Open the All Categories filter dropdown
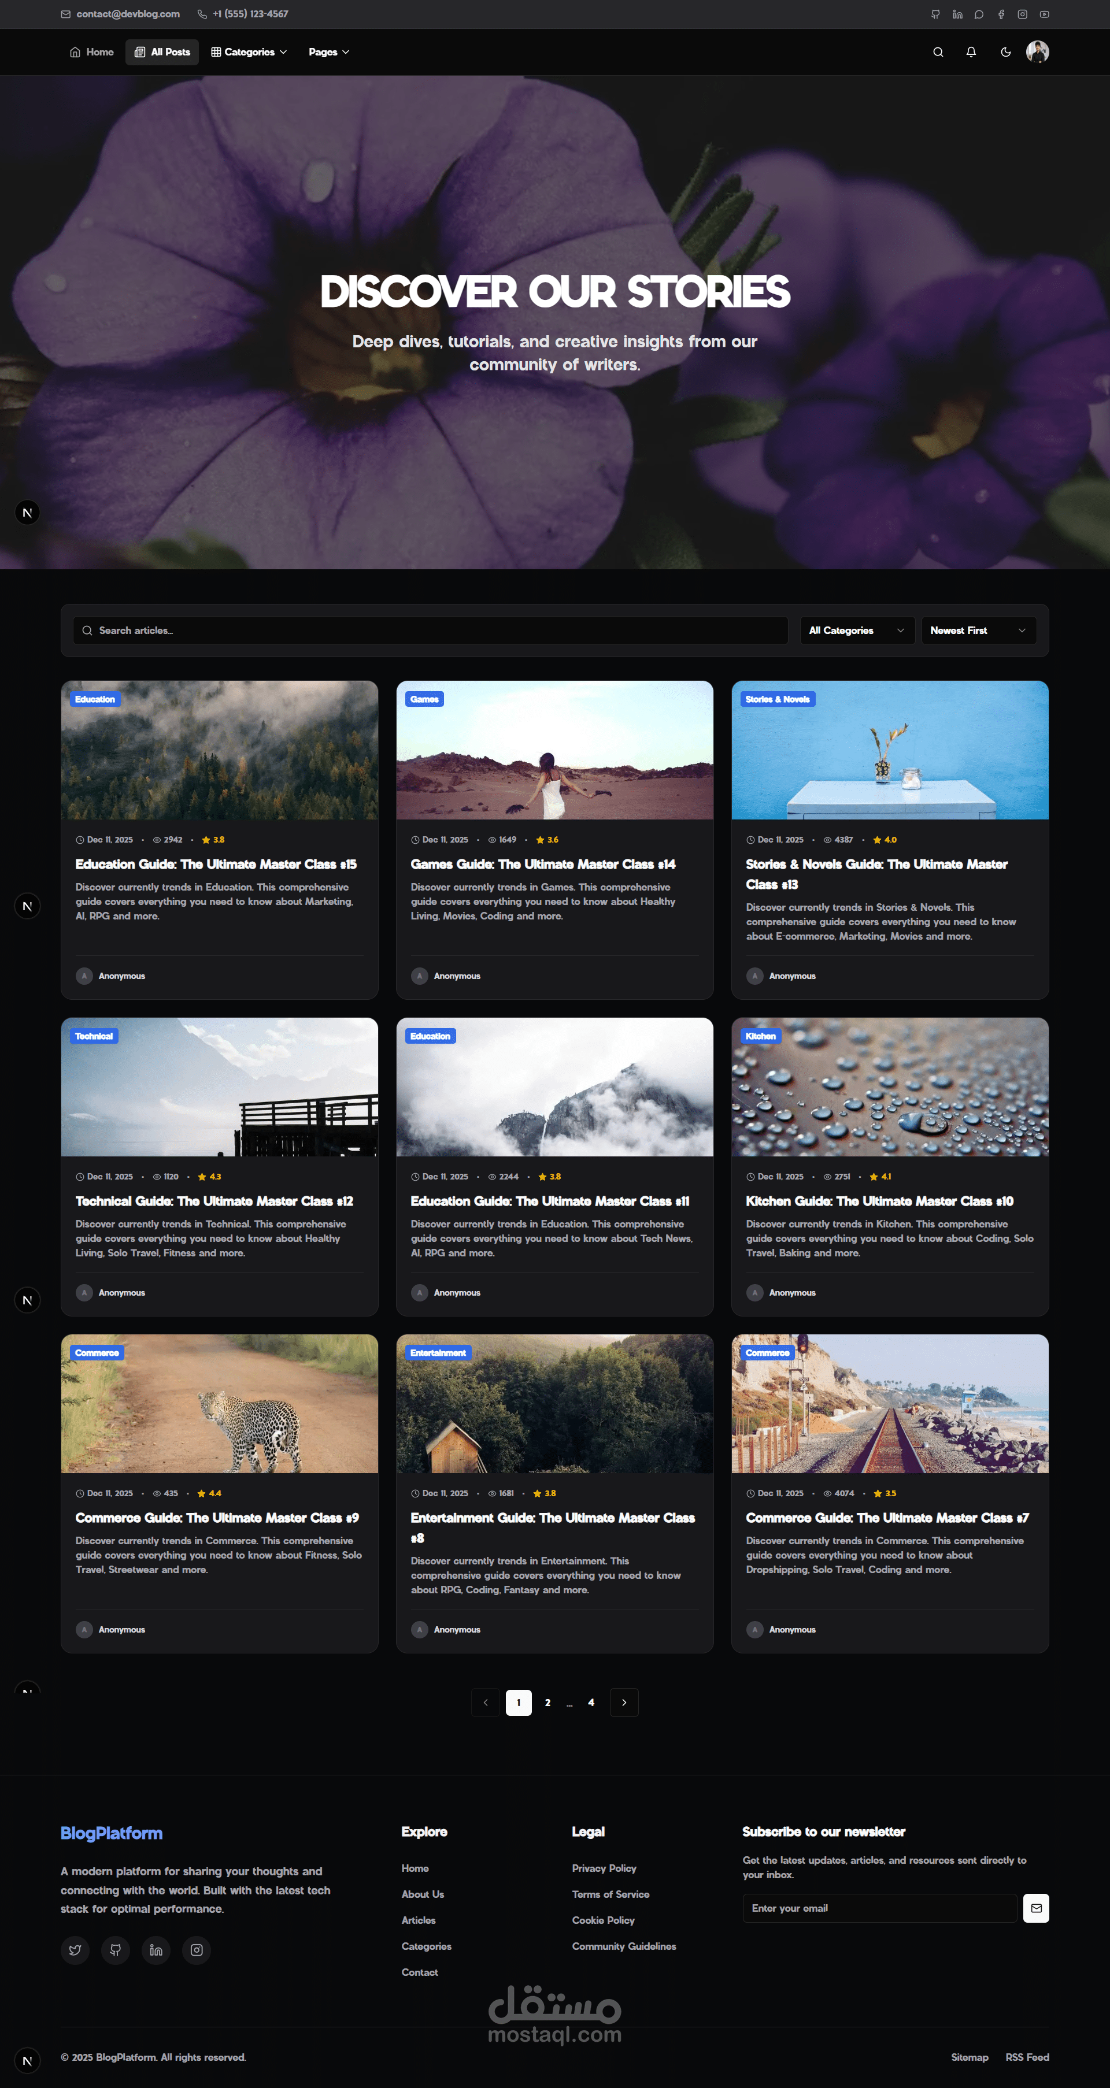Screen dimensions: 1110x2088 coord(856,630)
